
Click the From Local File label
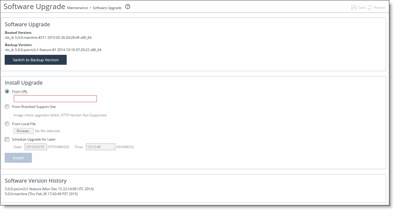pos(24,124)
